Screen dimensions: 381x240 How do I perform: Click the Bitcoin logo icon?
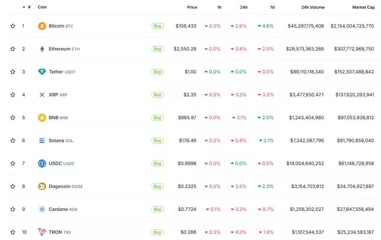pyautogui.click(x=42, y=26)
